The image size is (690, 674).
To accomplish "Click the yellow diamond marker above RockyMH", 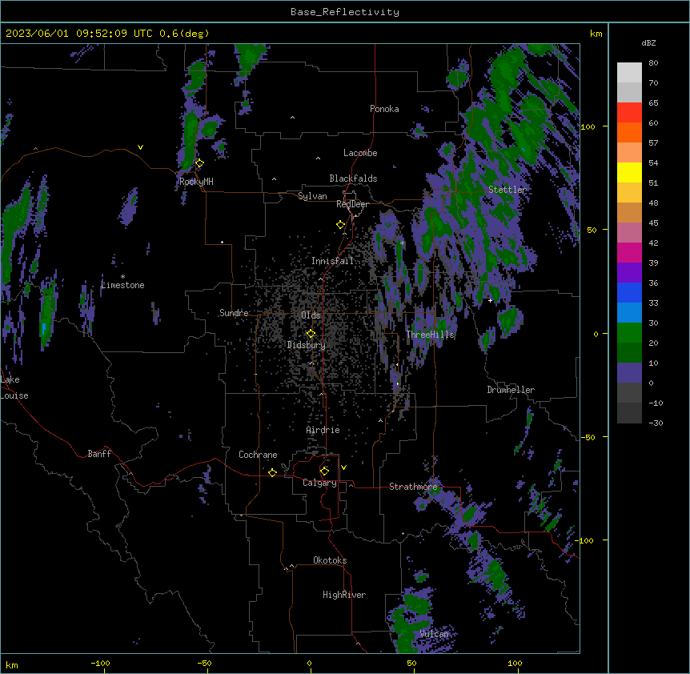I will click(x=199, y=163).
